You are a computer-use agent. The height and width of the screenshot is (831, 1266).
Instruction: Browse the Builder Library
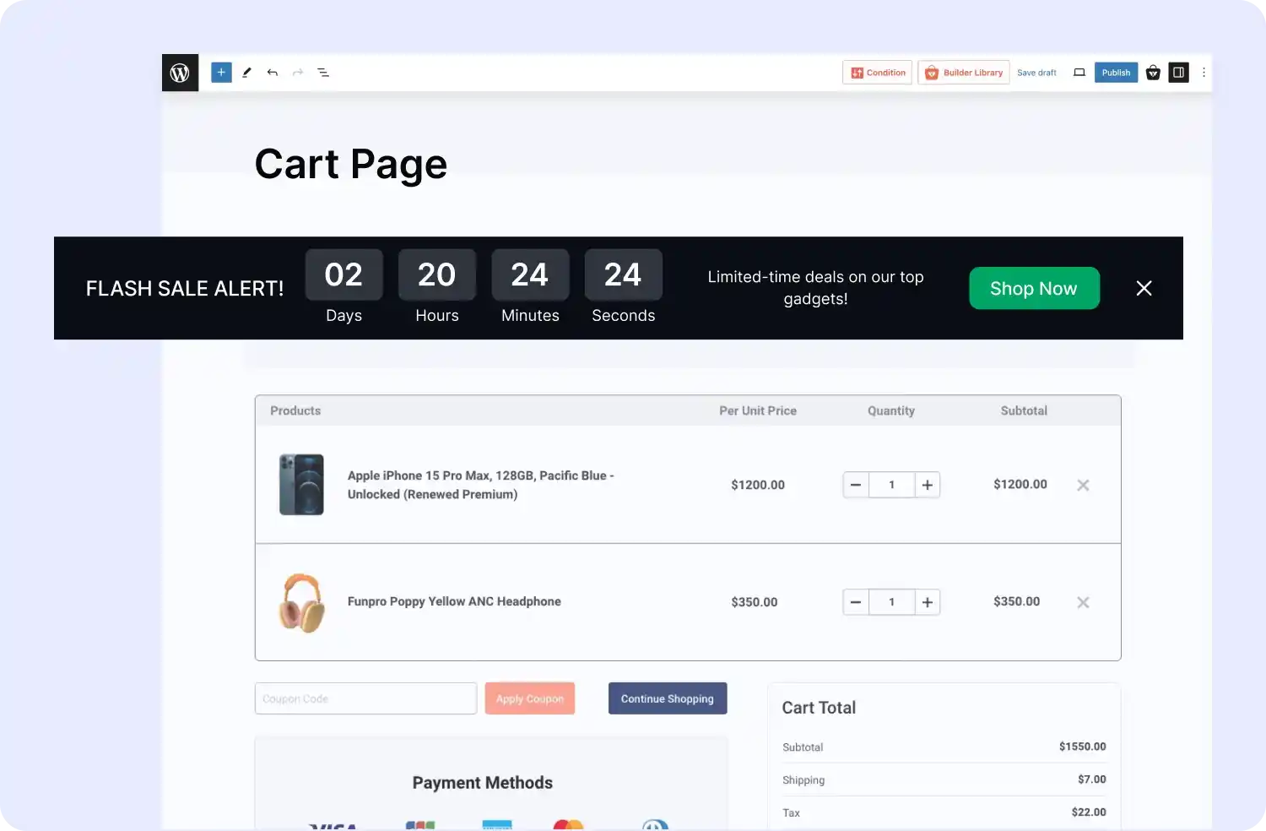click(x=963, y=72)
